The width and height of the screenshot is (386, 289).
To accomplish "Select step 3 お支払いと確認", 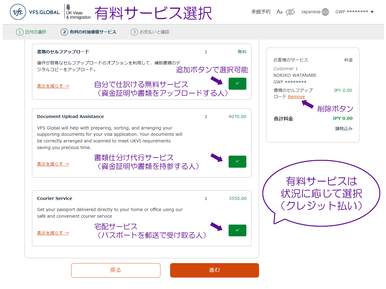I will [x=150, y=32].
